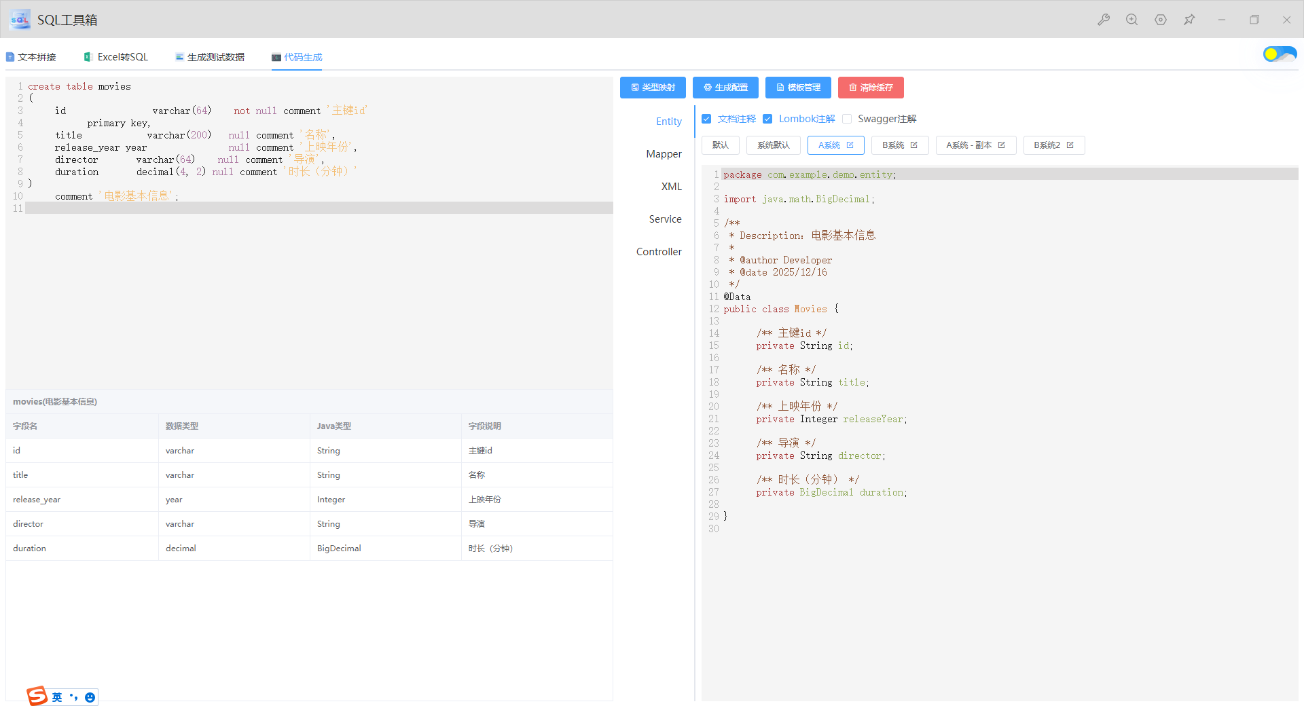Open 模板管理 template manager
Image resolution: width=1304 pixels, height=706 pixels.
(798, 88)
